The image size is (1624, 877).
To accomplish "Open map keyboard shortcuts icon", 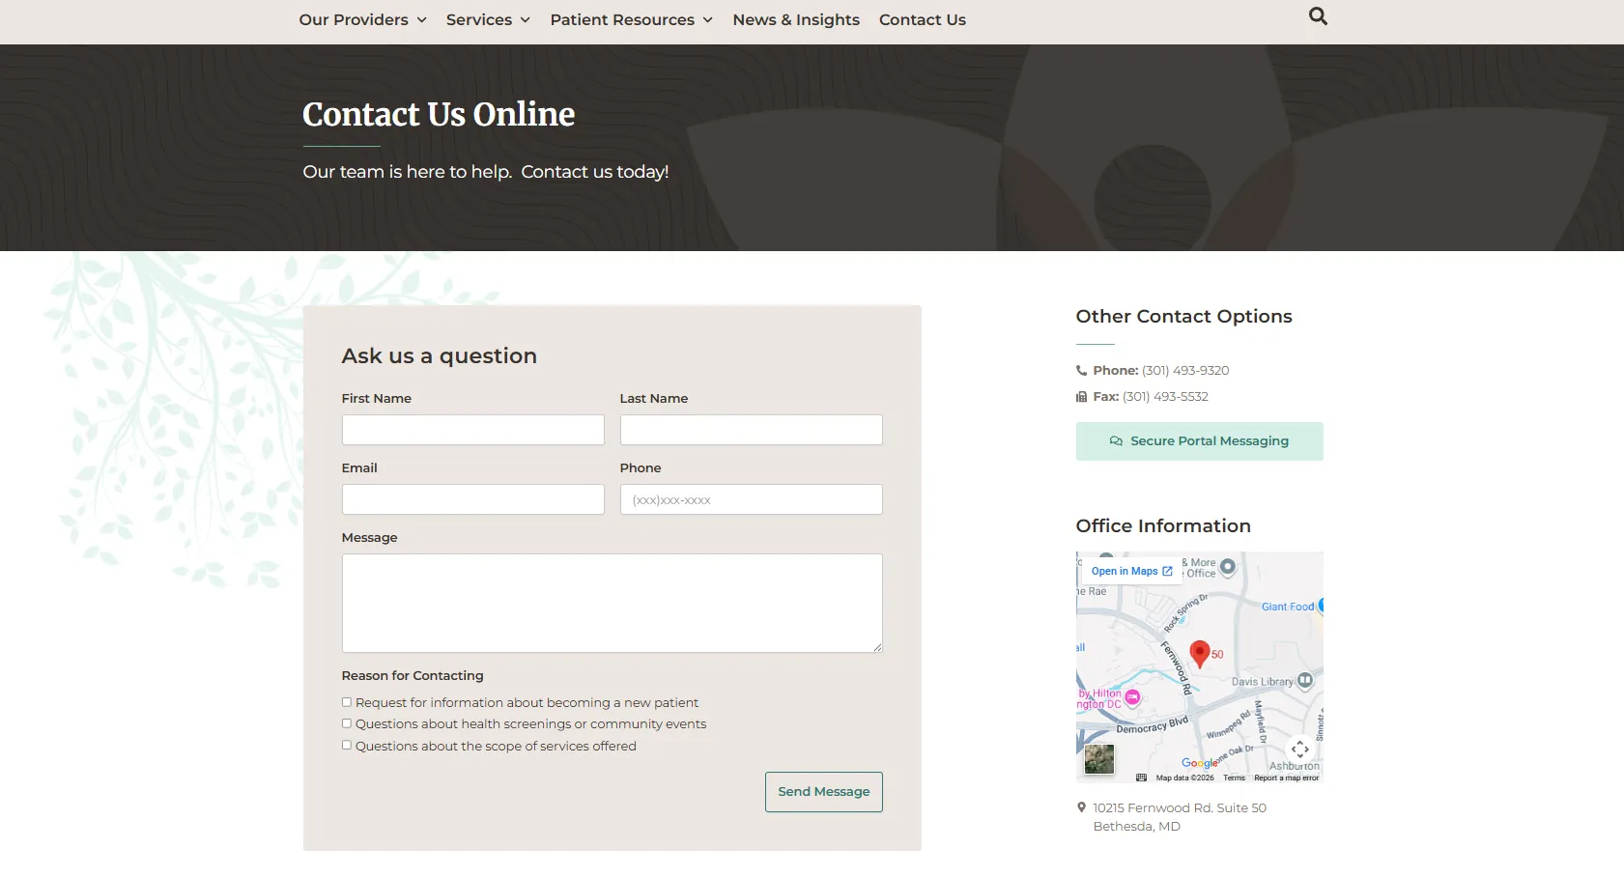I will click(x=1141, y=778).
